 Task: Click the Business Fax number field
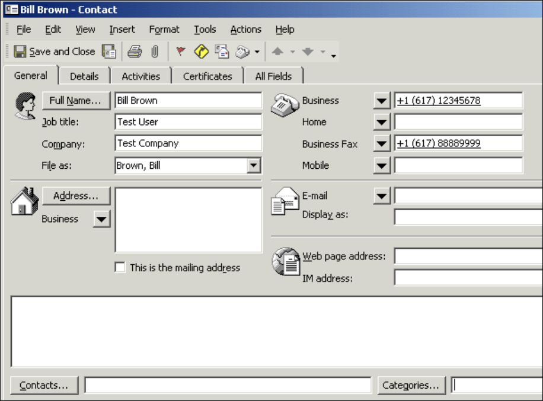458,143
